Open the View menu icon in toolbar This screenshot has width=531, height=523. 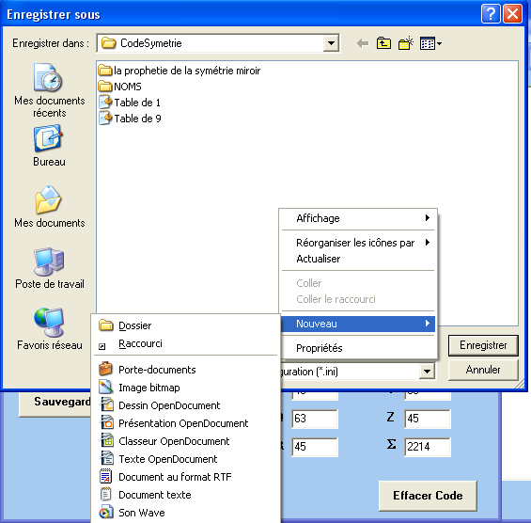[430, 43]
